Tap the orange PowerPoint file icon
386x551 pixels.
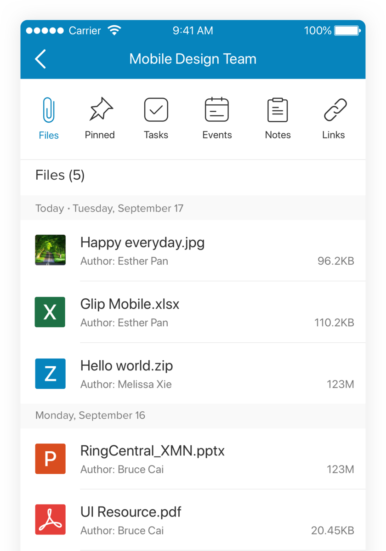50,459
